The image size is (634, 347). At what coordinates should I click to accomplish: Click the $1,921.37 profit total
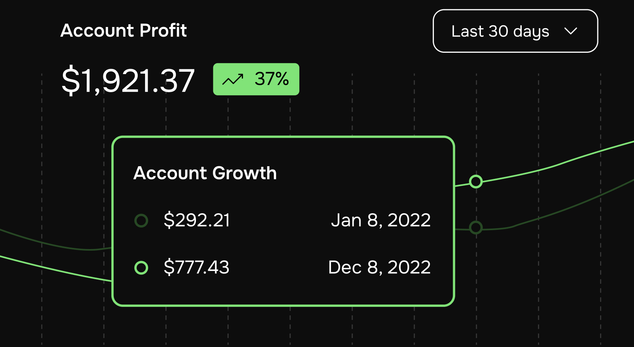(128, 81)
